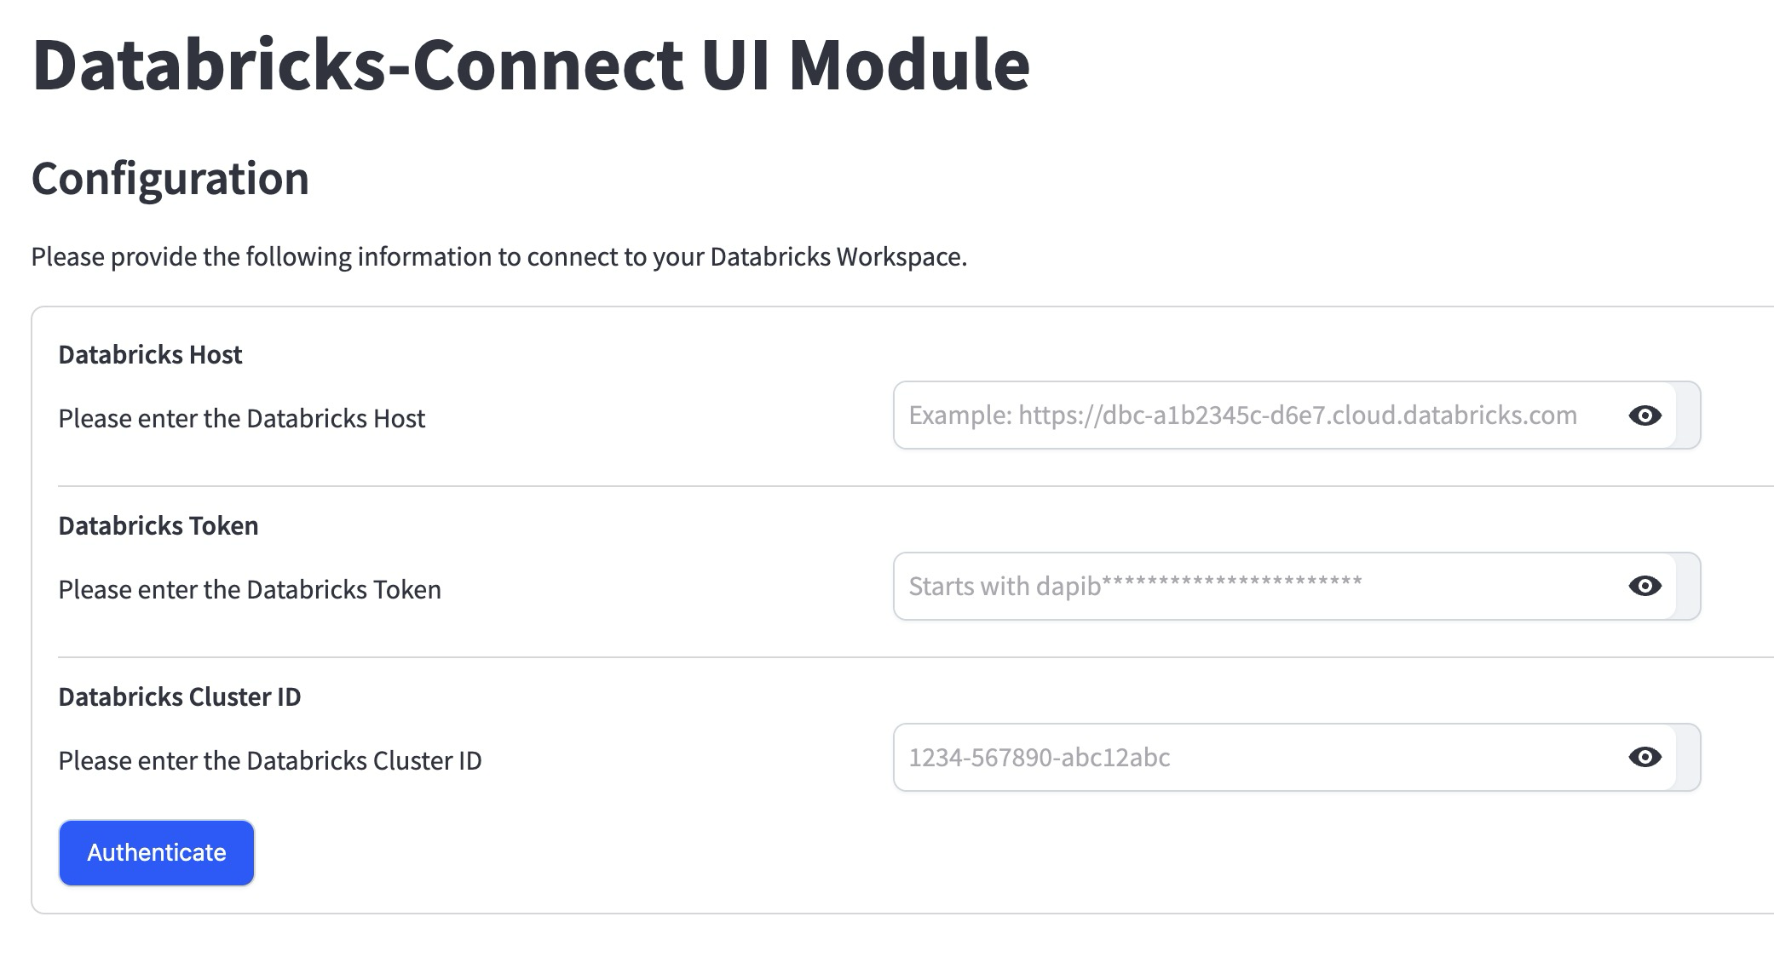Click the bold Databricks Token label

(158, 525)
